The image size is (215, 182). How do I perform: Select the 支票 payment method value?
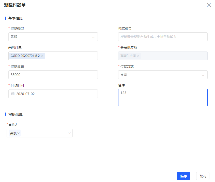tap(124, 75)
